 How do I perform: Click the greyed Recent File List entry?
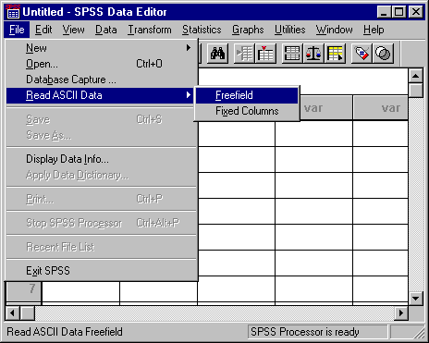[x=102, y=247]
